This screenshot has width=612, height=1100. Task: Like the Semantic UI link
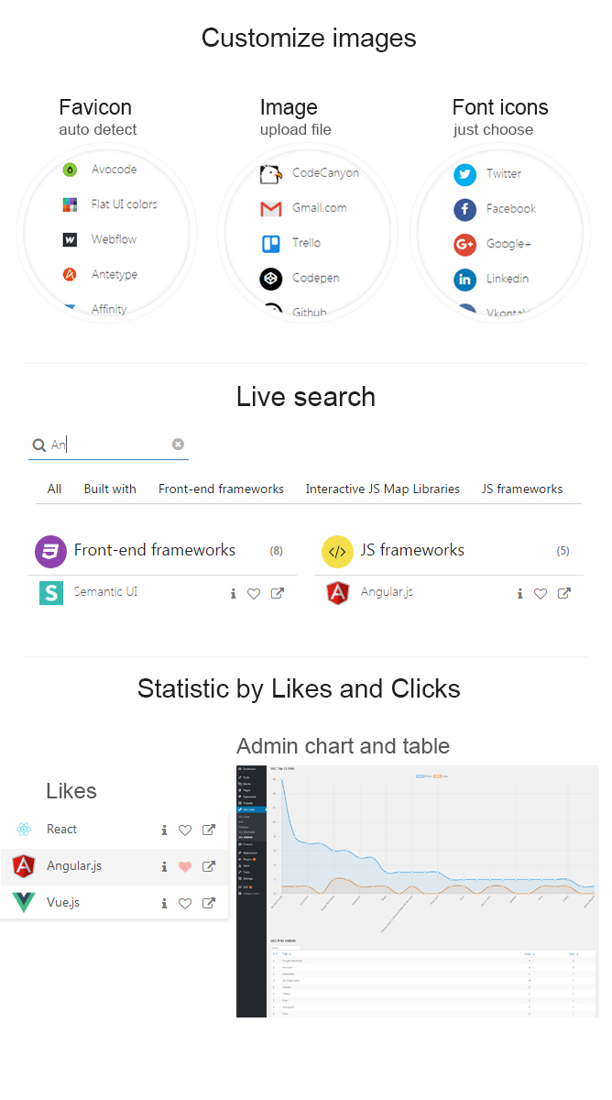[255, 594]
